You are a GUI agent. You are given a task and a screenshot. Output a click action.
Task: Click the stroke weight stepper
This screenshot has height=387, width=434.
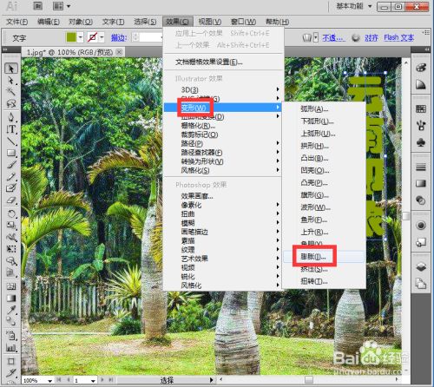135,37
